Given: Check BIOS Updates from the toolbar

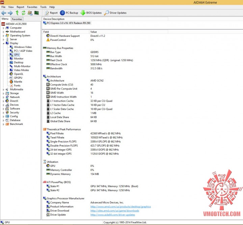Looking at the screenshot, I should coord(91,13).
